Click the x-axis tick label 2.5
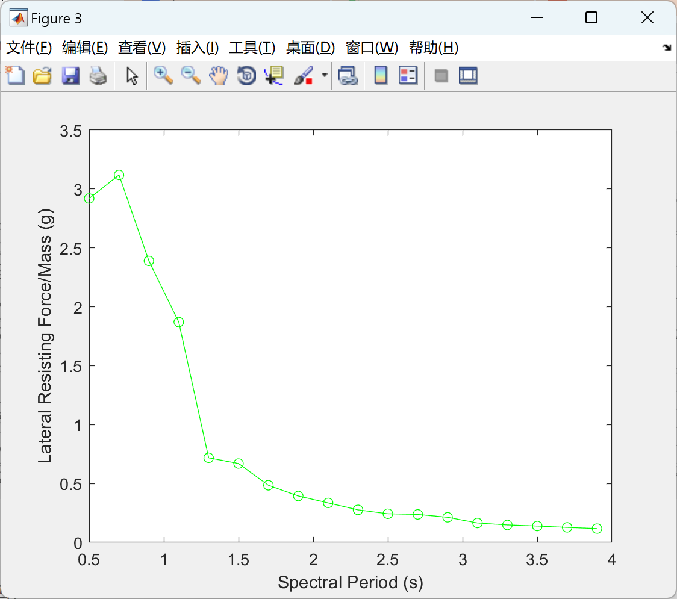677x599 pixels. click(x=388, y=560)
